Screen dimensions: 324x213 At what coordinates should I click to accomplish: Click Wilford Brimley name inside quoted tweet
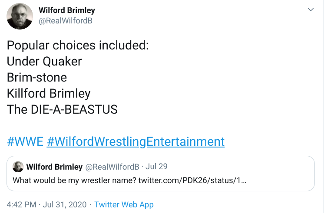[x=54, y=167]
